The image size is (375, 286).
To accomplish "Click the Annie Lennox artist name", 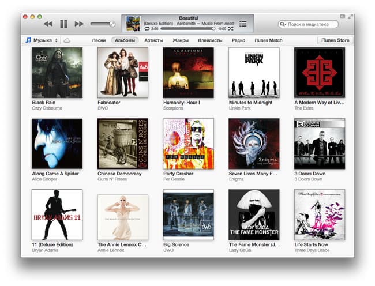I will click(111, 250).
